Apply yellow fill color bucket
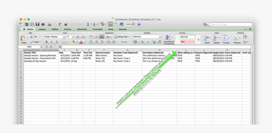Image resolution: width=272 pixels, height=133 pixels. (x=73, y=42)
